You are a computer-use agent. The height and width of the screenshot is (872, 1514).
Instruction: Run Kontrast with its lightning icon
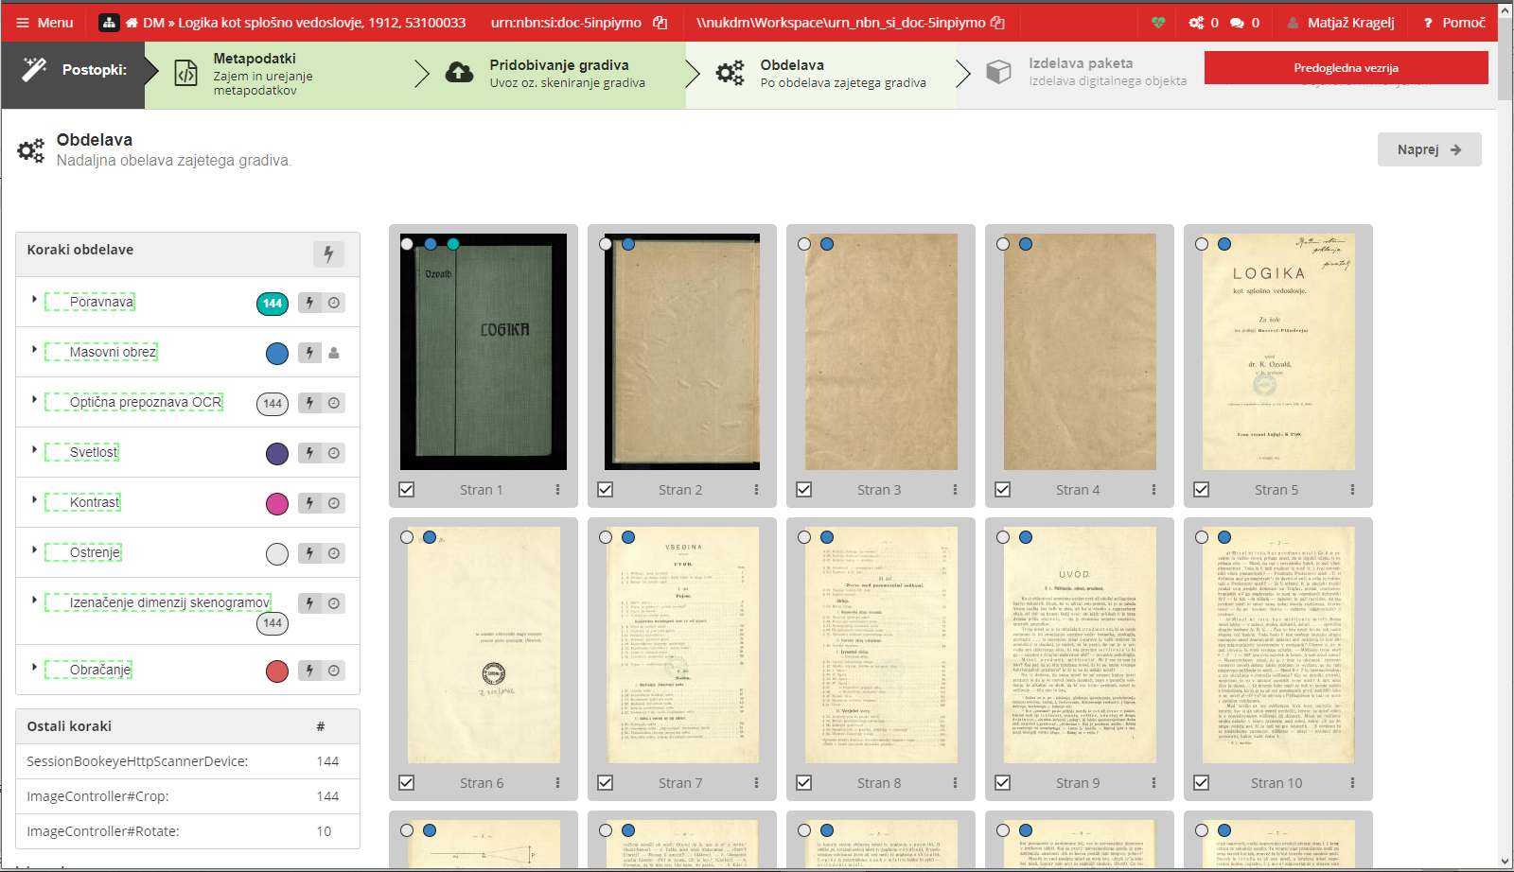(309, 503)
